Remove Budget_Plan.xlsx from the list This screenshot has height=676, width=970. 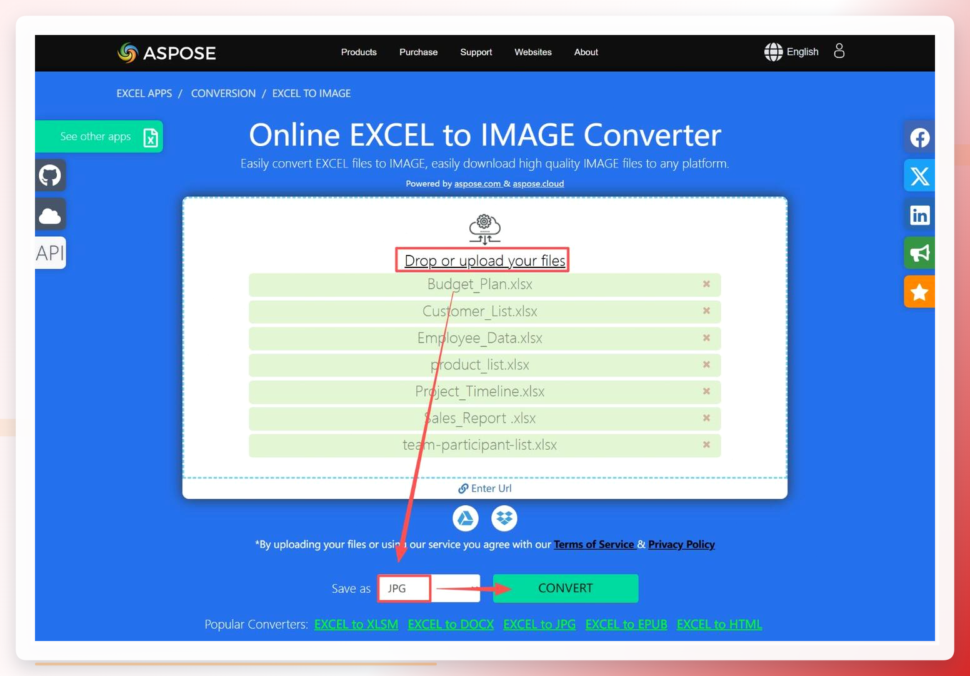click(x=706, y=284)
